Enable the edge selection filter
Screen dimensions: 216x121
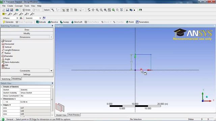[x=67, y=10]
